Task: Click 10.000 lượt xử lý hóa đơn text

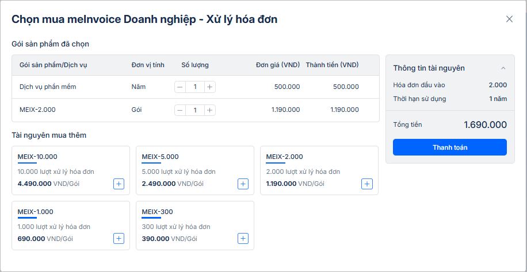Action: (56, 172)
